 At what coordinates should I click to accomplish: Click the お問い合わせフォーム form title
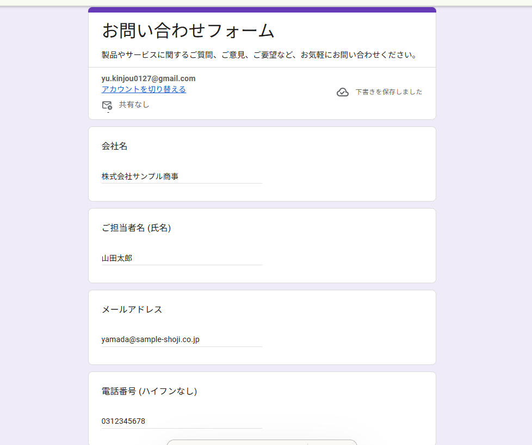click(x=188, y=31)
